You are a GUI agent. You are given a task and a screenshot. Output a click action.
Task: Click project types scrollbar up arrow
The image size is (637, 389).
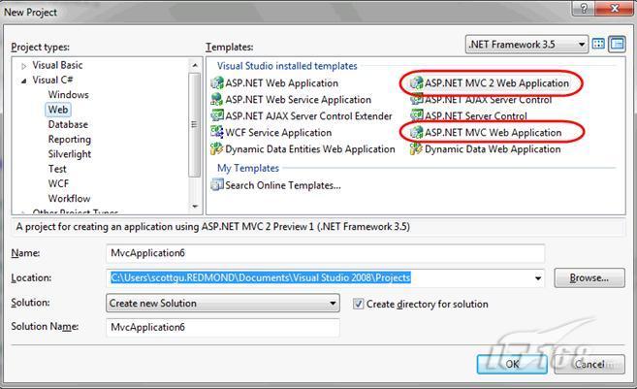195,65
